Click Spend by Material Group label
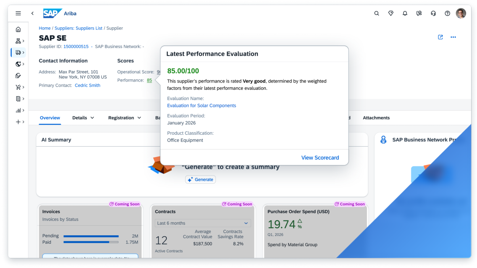 point(292,244)
